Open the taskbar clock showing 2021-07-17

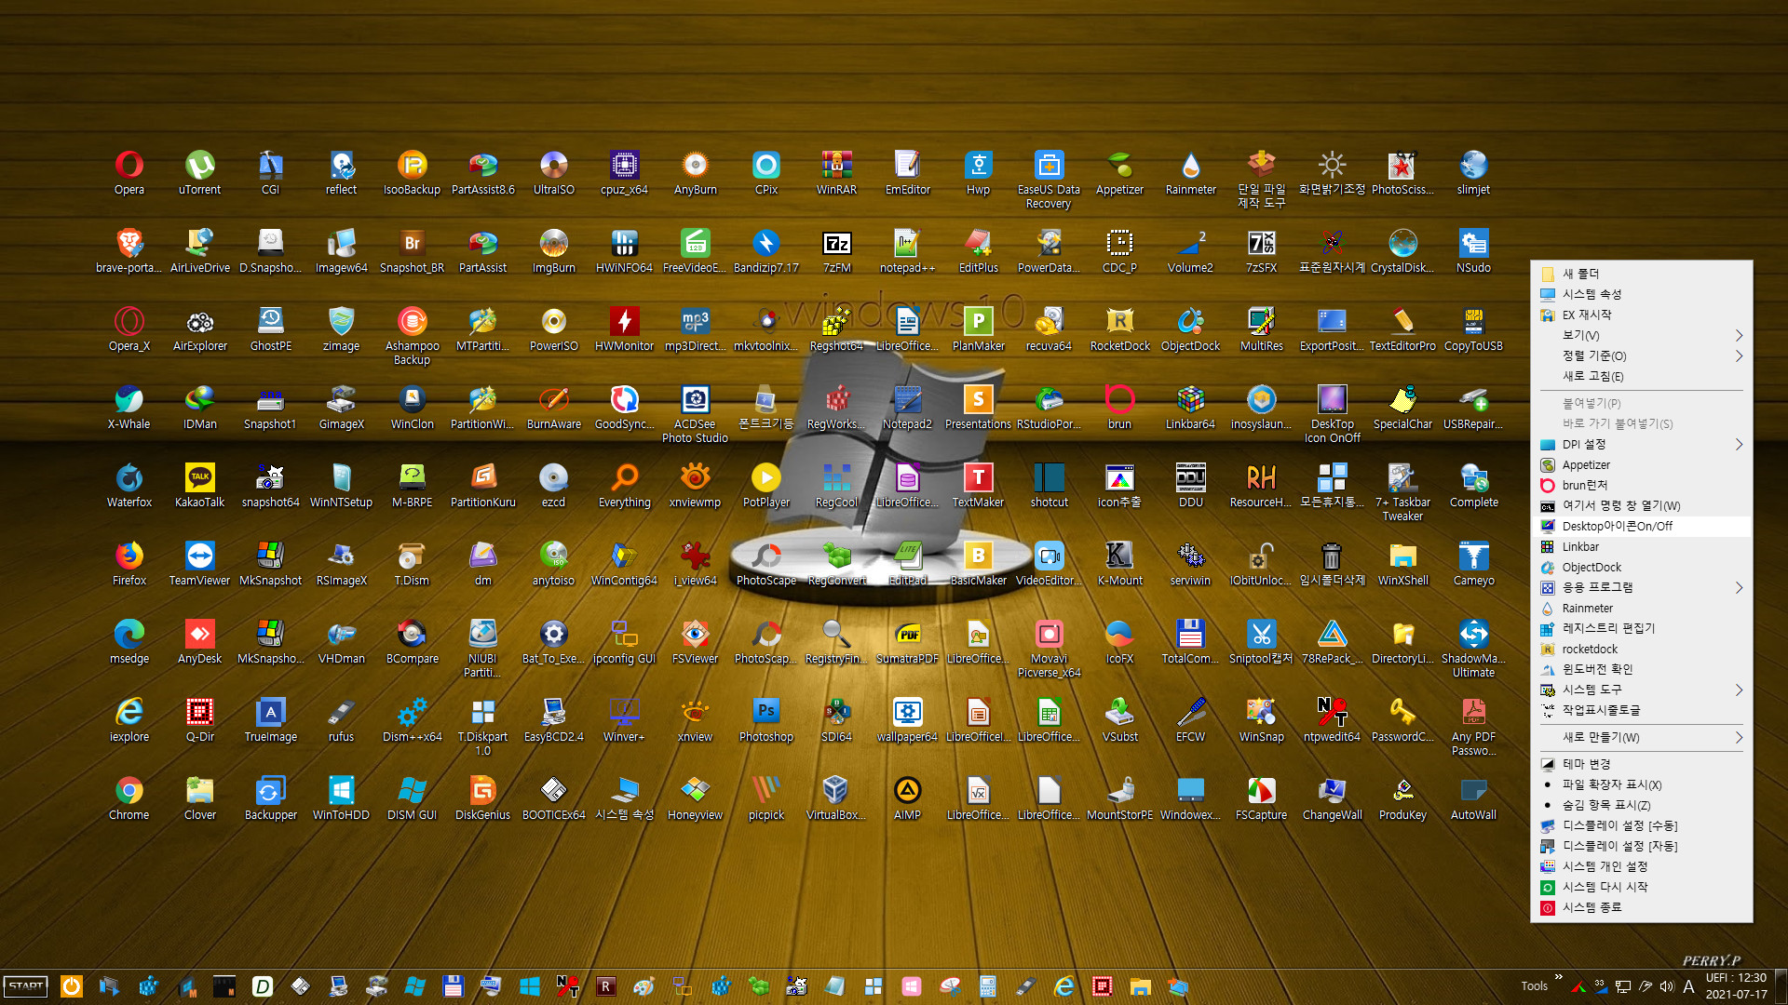click(x=1736, y=985)
